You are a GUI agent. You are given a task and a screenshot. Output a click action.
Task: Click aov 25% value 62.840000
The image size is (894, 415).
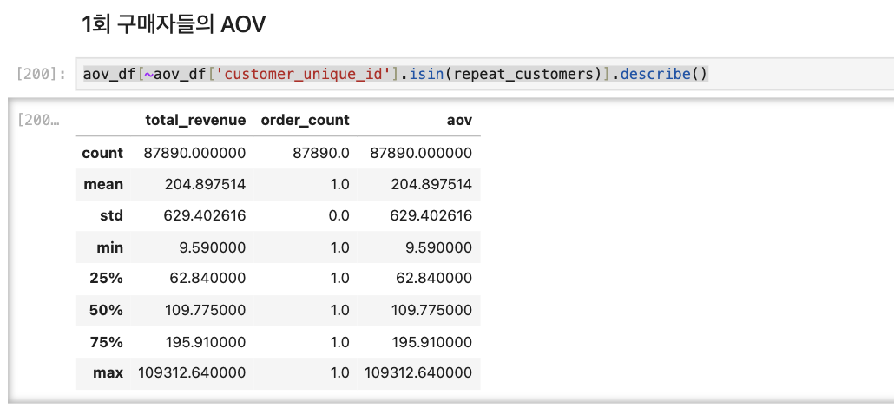[x=435, y=278]
